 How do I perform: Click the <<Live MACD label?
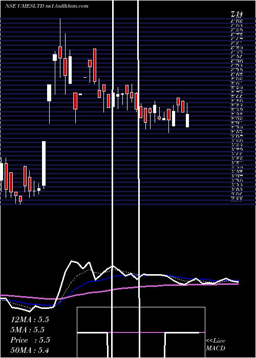[x=216, y=345]
